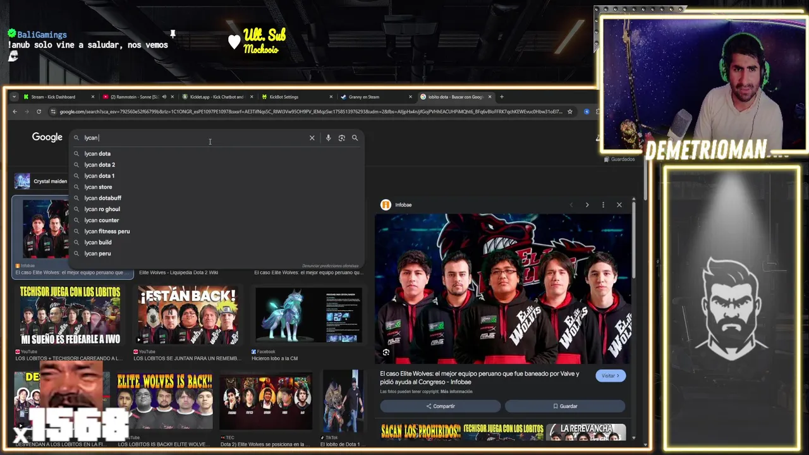Image resolution: width=809 pixels, height=455 pixels.
Task: Open Más información copyright link
Action: coord(456,392)
